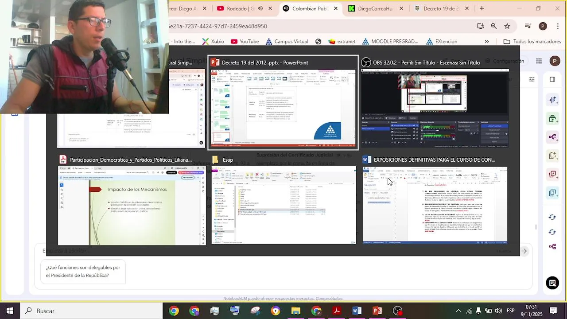Image resolution: width=567 pixels, height=319 pixels.
Task: Open the EXtencion bookmark
Action: coord(442,41)
